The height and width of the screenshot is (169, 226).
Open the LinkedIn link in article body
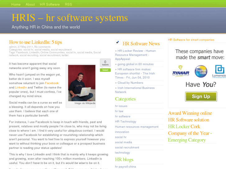(21, 87)
